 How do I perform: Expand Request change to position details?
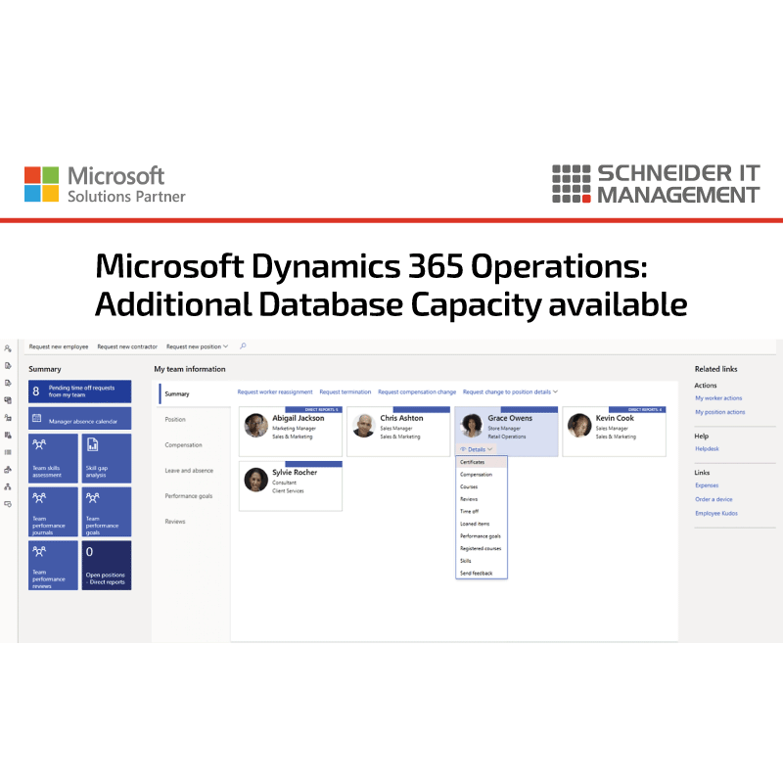pos(510,392)
